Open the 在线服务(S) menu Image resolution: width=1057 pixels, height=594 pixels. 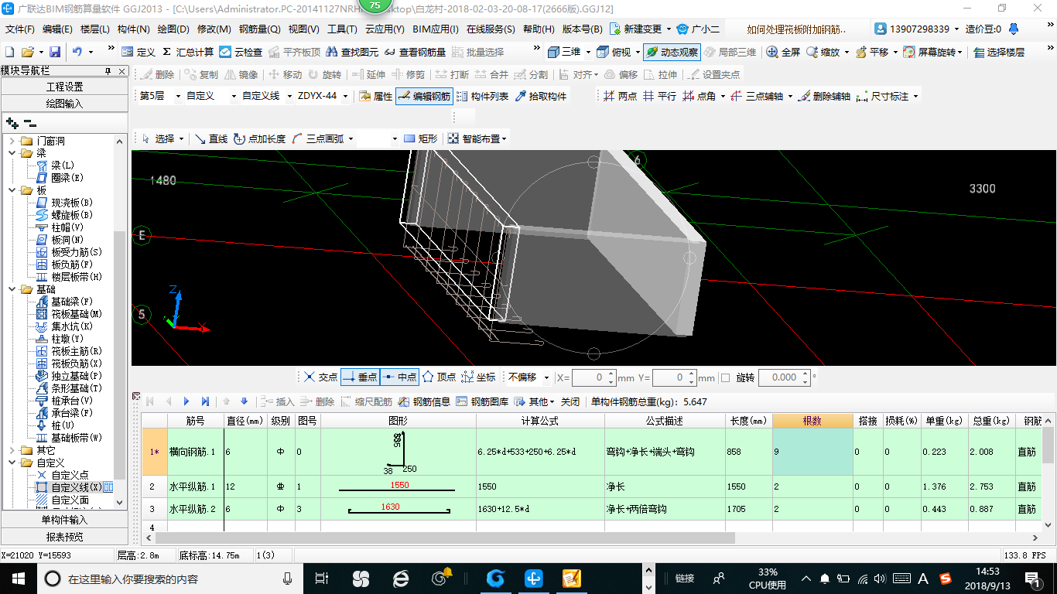491,29
